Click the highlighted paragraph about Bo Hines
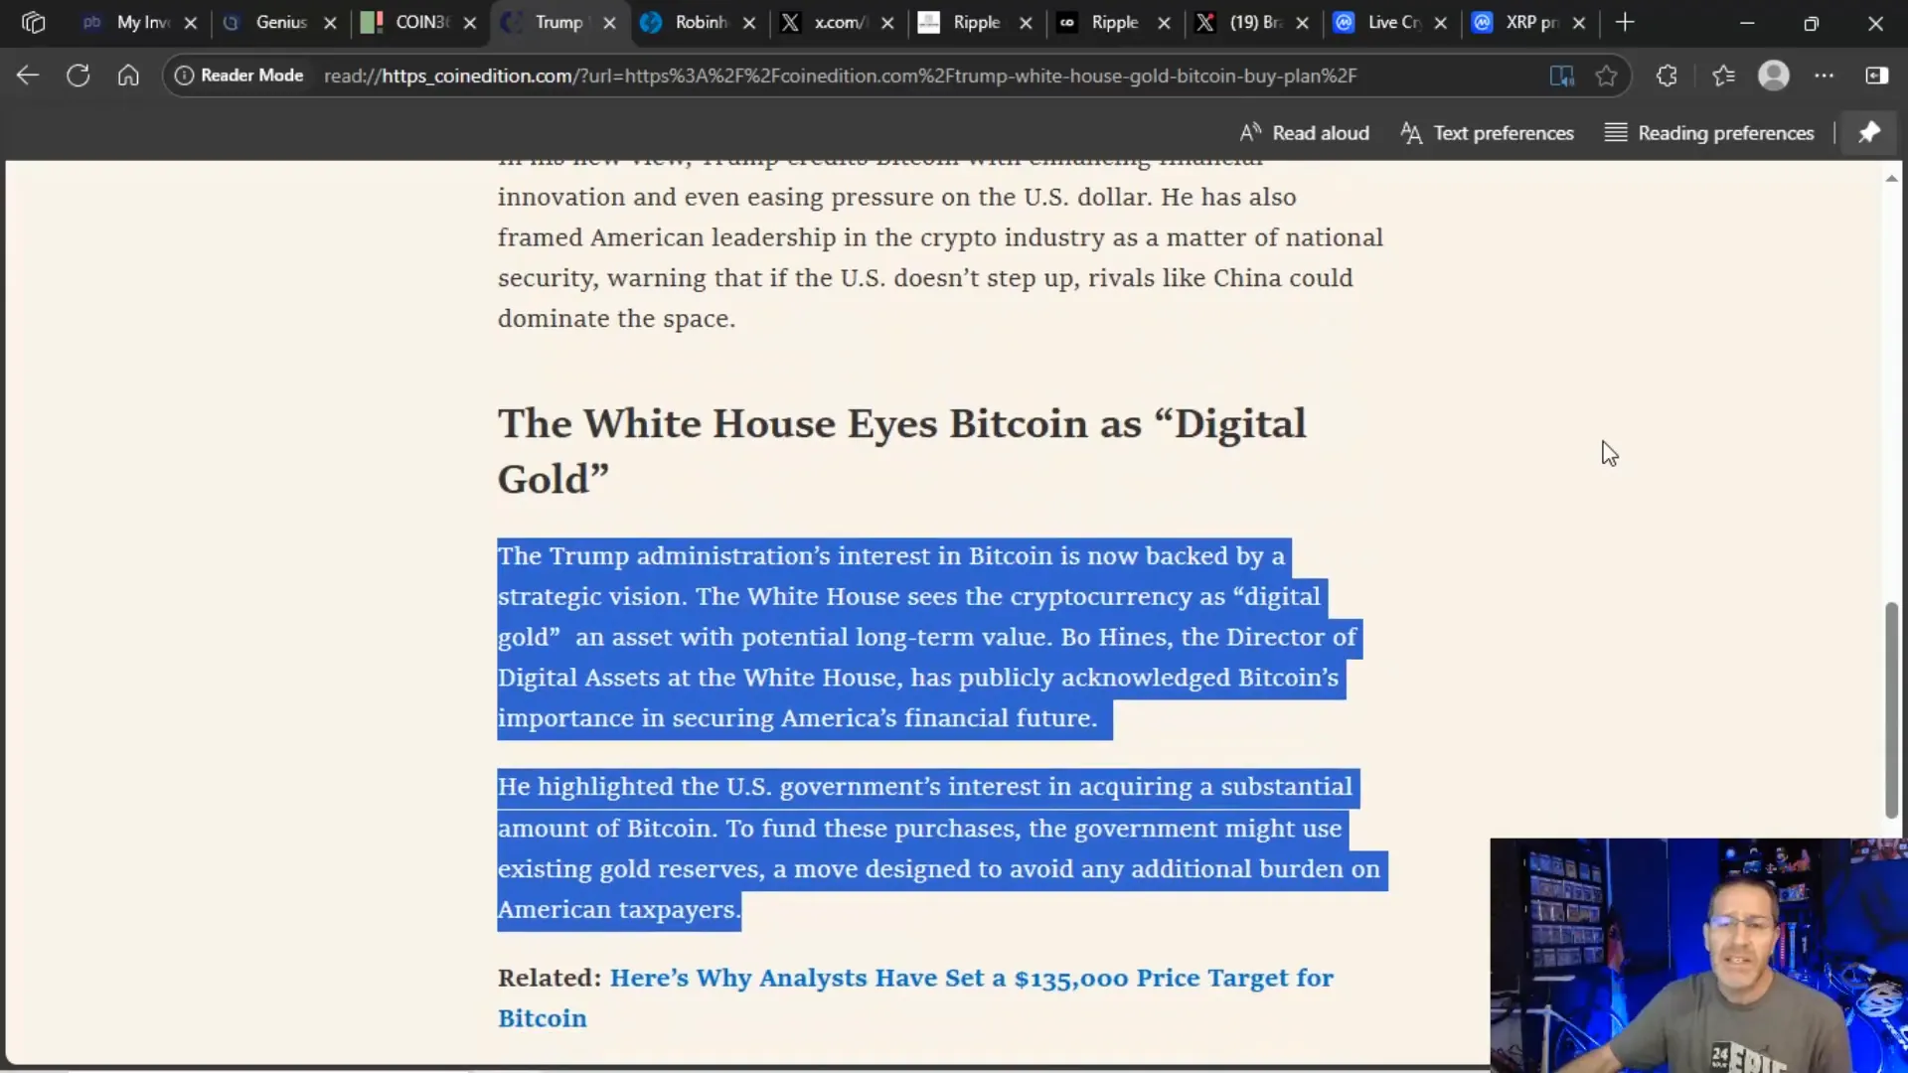The image size is (1908, 1073). click(x=928, y=637)
